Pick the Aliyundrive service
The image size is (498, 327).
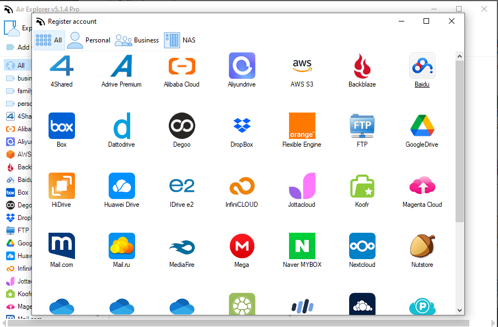pos(242,71)
